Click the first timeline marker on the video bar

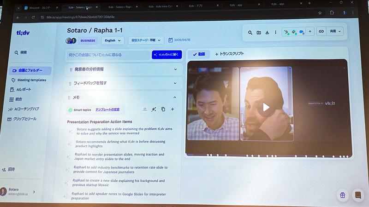point(208,155)
